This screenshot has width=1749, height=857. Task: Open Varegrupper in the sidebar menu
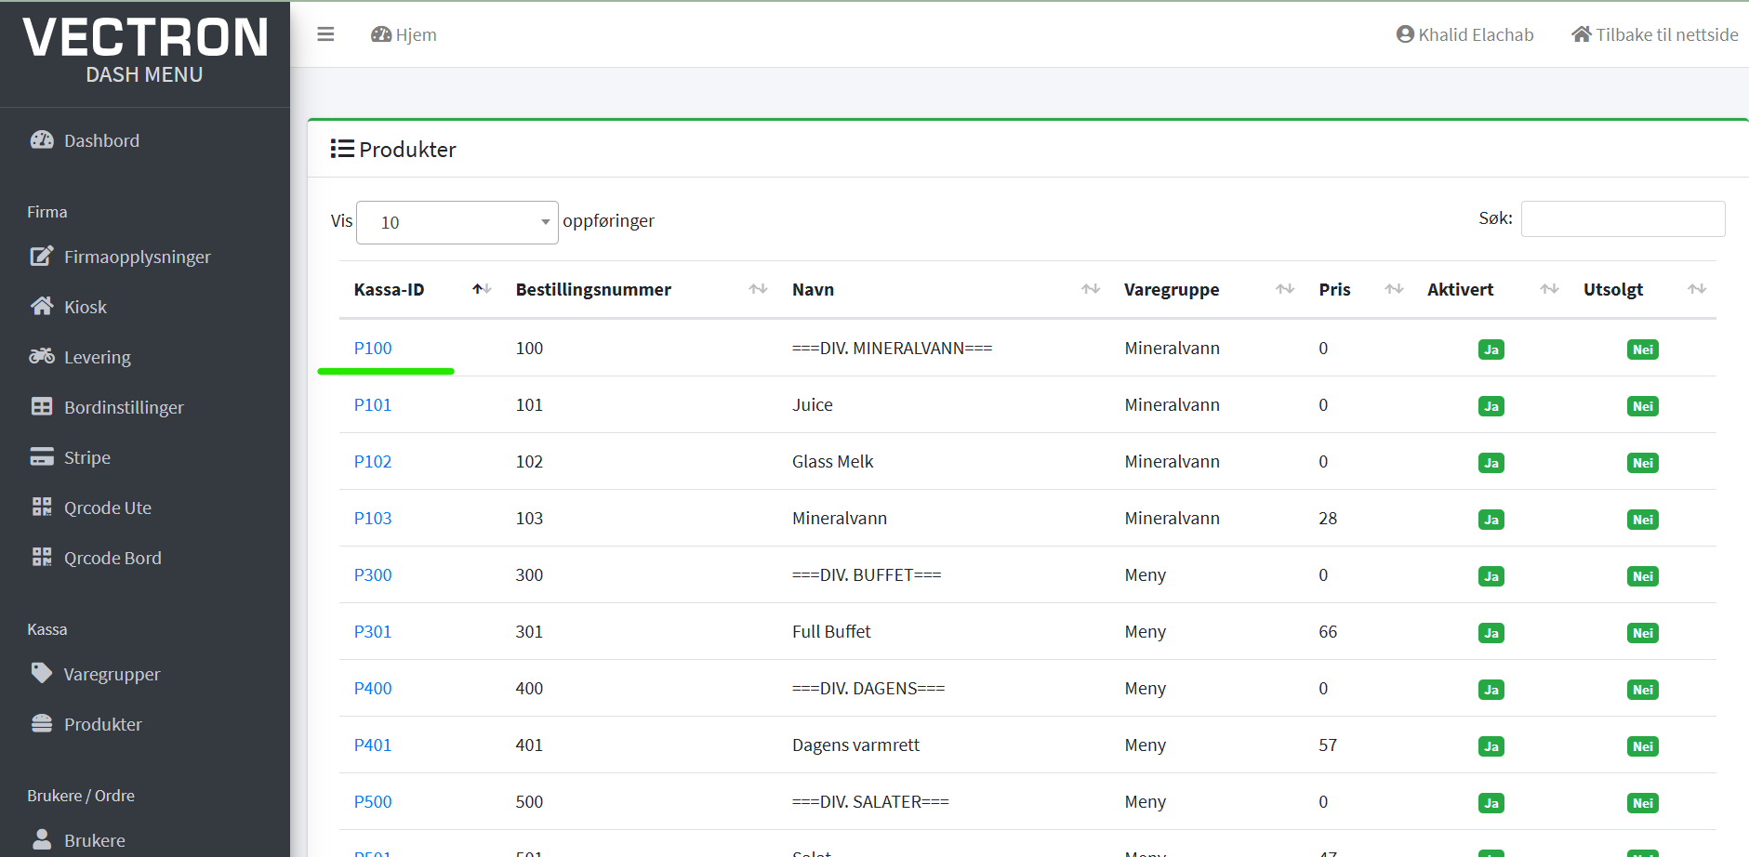112,674
